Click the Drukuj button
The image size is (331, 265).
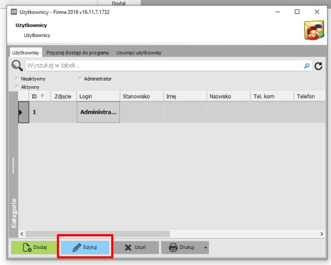182,247
